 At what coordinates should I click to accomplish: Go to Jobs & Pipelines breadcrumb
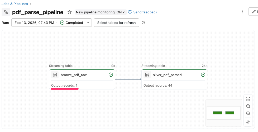point(15,4)
